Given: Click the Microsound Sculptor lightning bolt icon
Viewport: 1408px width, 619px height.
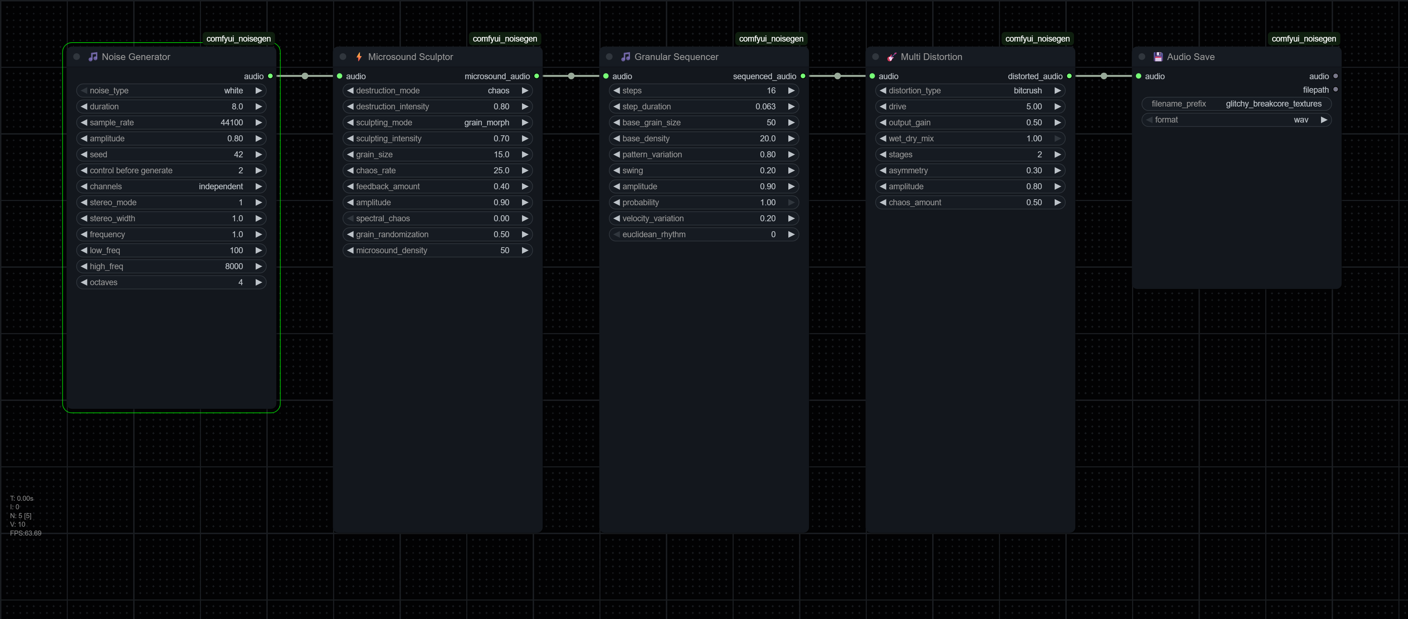Looking at the screenshot, I should [x=359, y=57].
